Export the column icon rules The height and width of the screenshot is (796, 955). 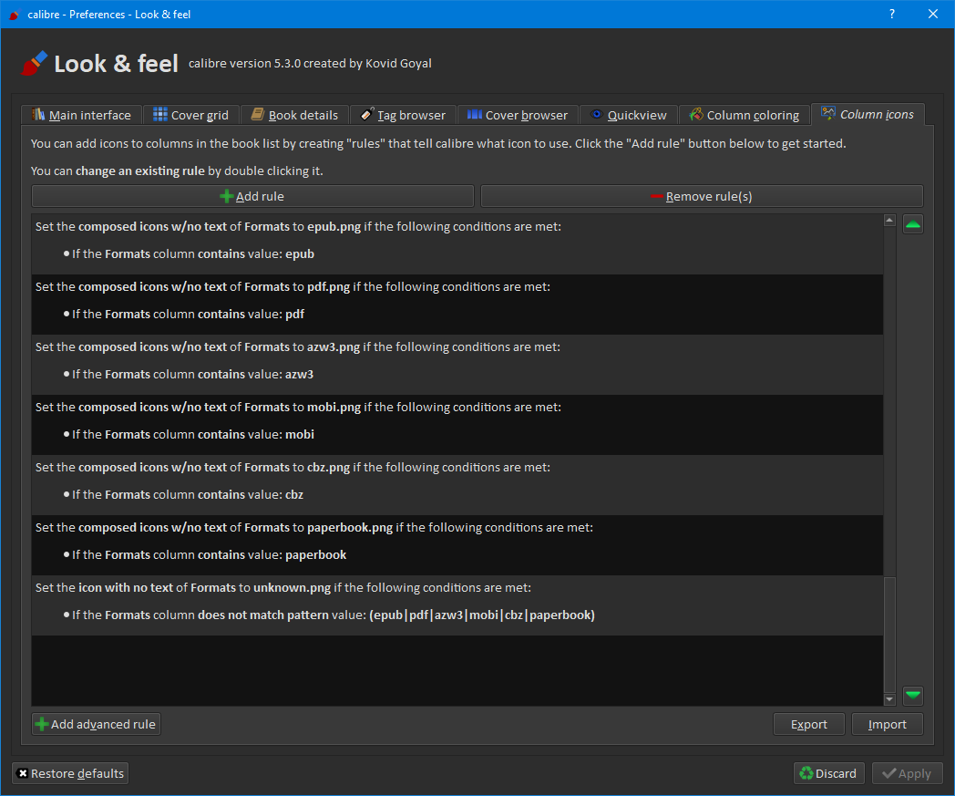pyautogui.click(x=809, y=724)
